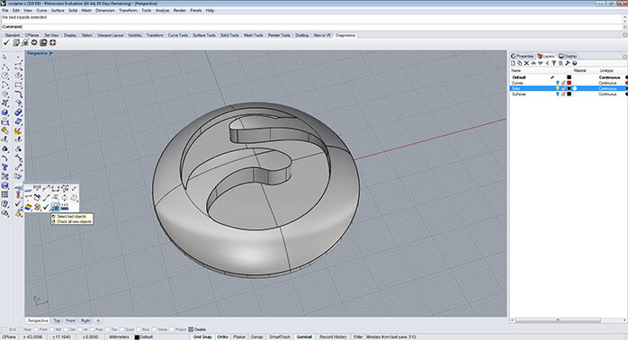Screen dimensions: 628x340
Task: Click the Select bad objects icon in flyout
Action: click(56, 207)
